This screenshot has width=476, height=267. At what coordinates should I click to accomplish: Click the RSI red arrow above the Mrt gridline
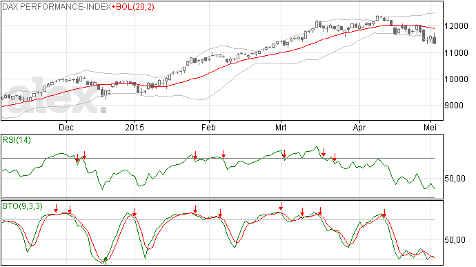tap(284, 154)
